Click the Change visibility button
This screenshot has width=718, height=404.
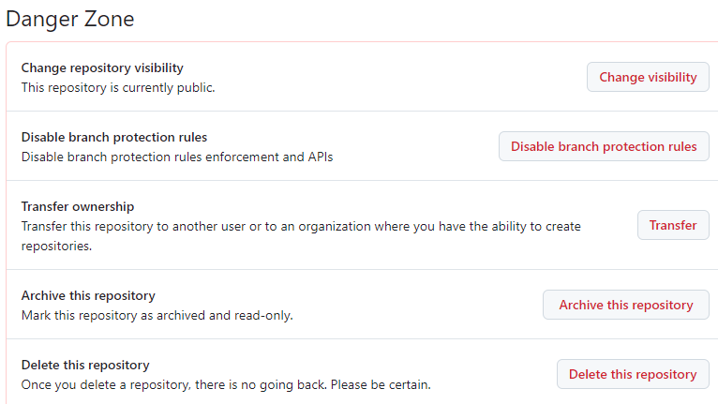tap(648, 77)
